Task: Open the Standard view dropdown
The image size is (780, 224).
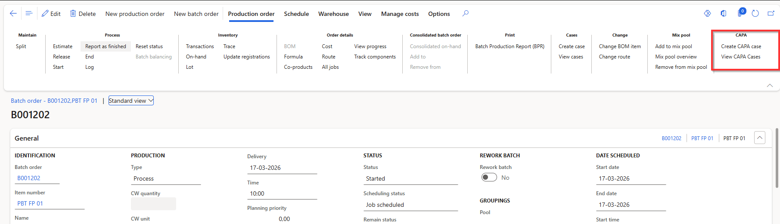Action: [131, 101]
